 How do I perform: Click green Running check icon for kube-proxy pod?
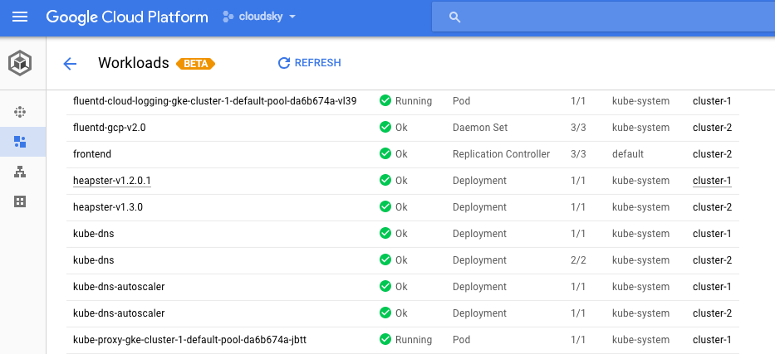385,340
